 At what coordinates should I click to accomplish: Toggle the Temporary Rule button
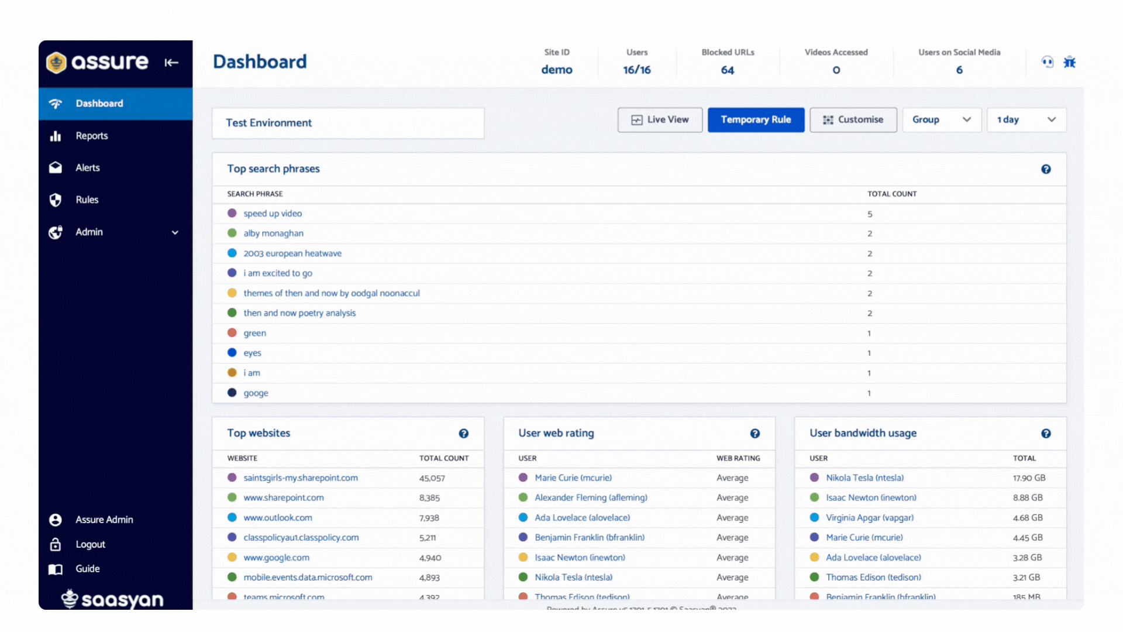pos(755,119)
